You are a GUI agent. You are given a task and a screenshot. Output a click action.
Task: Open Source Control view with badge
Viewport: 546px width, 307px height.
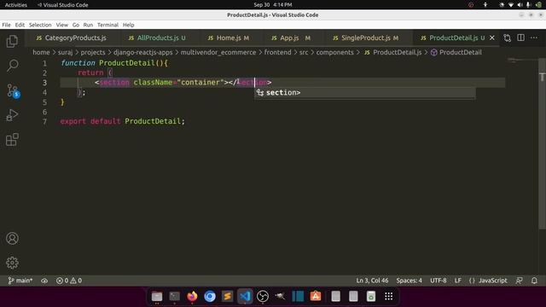13,91
